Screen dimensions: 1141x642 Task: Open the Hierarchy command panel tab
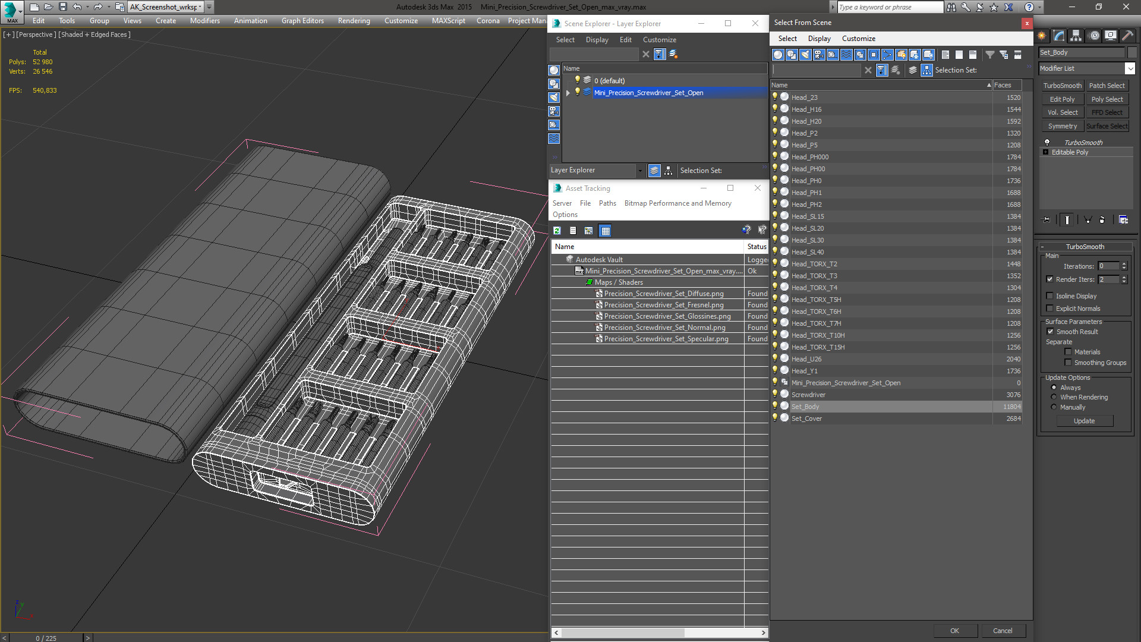coord(1076,36)
